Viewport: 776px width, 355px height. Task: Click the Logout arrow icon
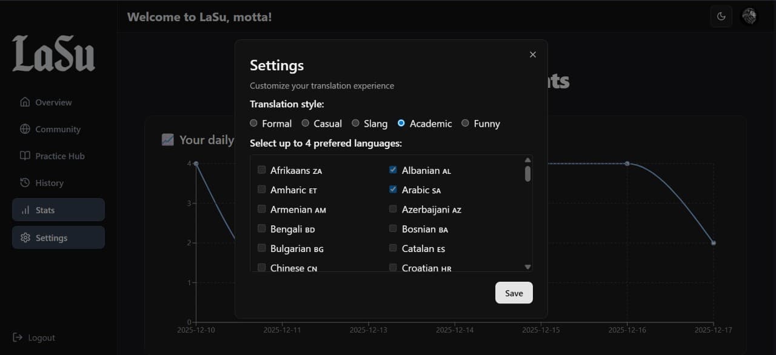click(18, 337)
